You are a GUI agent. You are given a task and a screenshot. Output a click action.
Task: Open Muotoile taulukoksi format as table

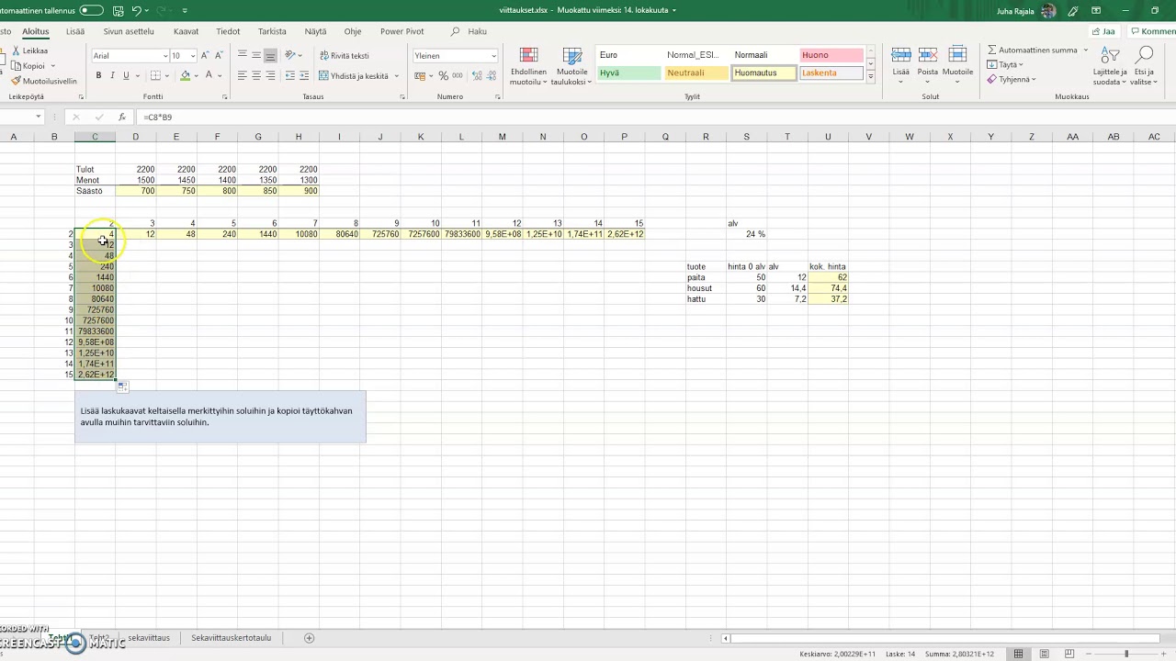(571, 66)
